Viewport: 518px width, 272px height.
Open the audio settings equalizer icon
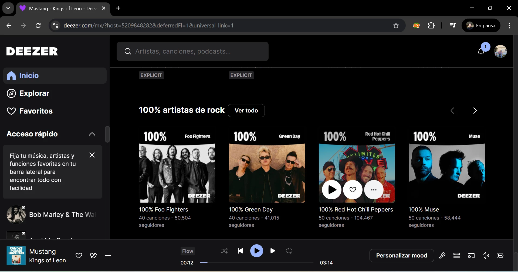tap(500, 256)
